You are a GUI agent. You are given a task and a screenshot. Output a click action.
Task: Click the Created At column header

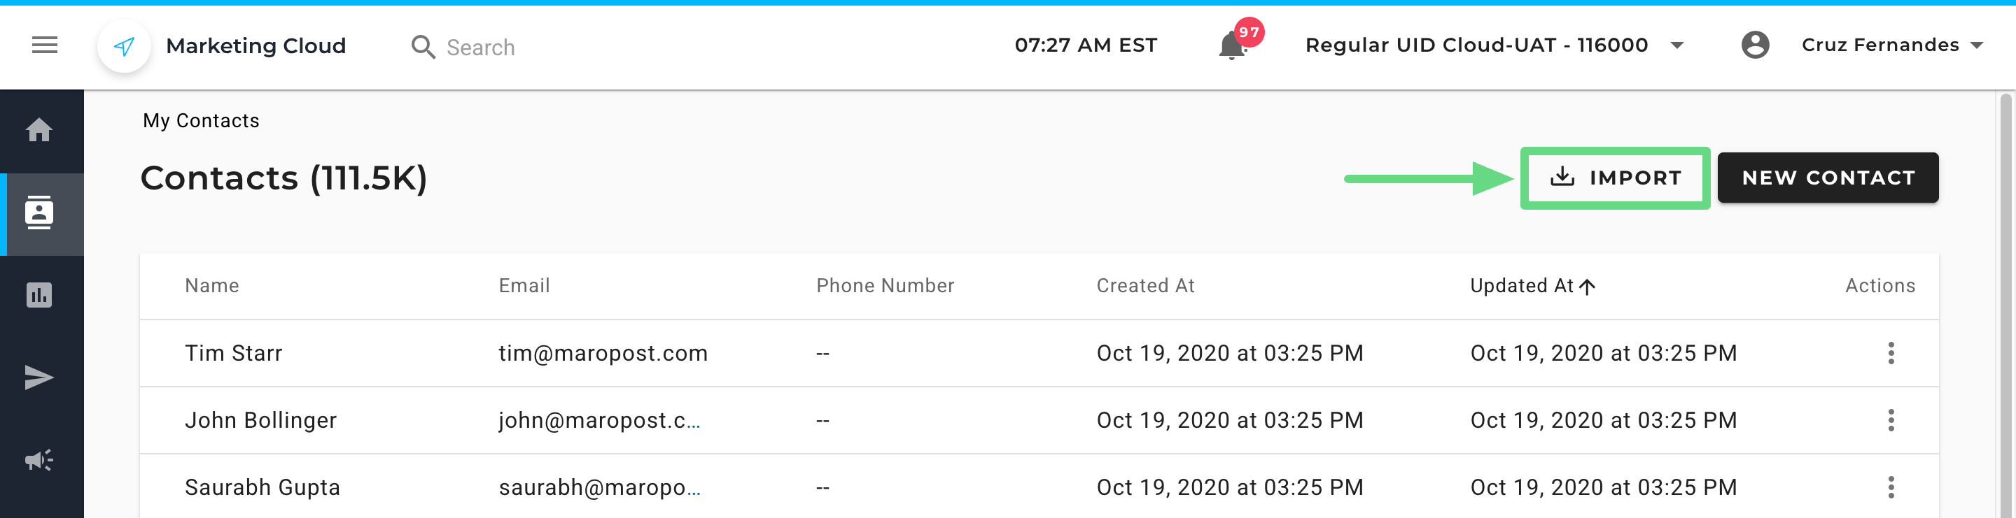tap(1145, 286)
